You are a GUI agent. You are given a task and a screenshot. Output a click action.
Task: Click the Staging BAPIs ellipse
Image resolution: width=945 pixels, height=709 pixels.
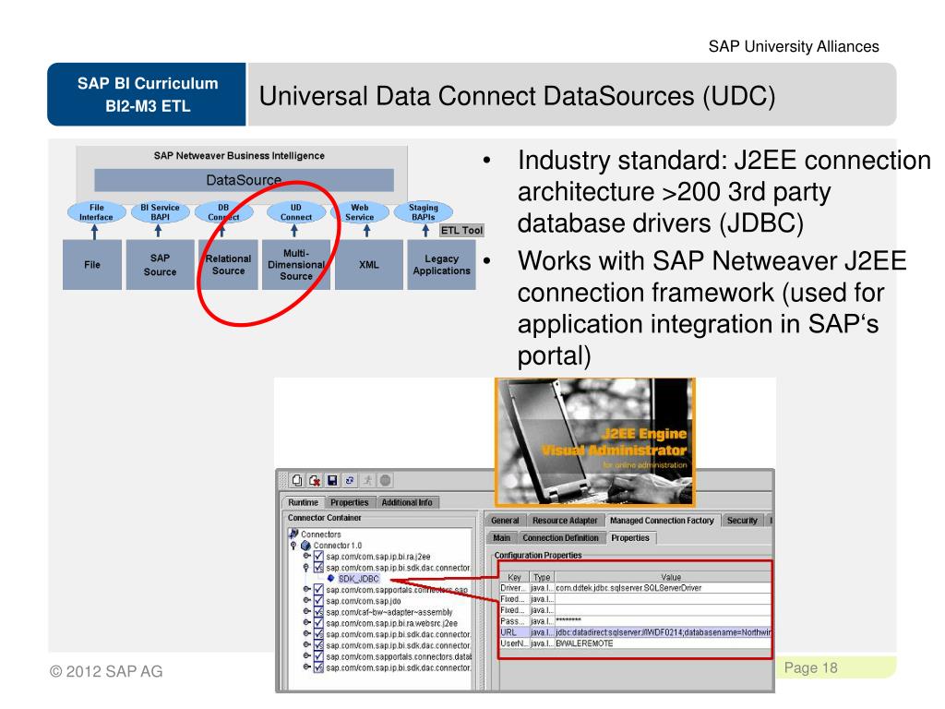click(x=423, y=212)
